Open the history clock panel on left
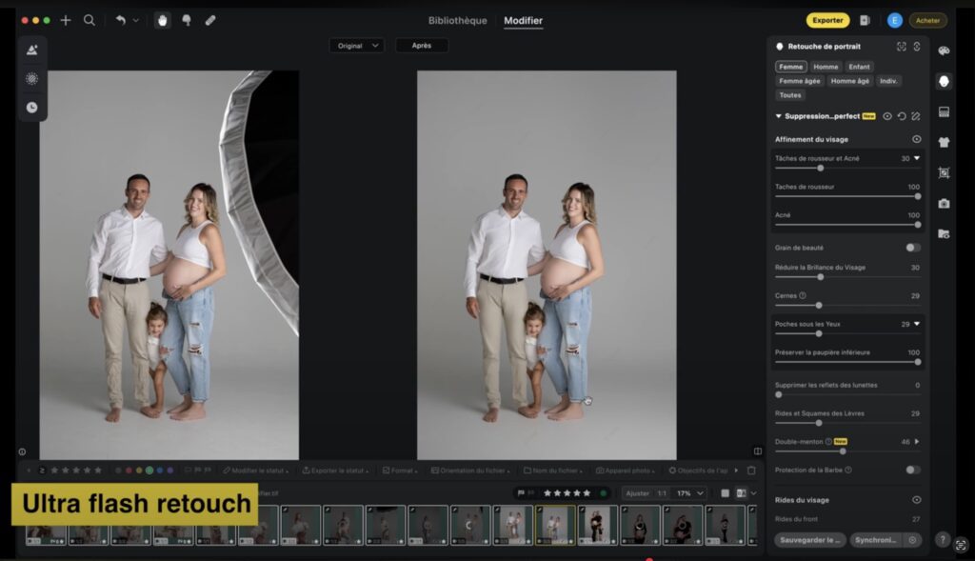 [x=31, y=108]
